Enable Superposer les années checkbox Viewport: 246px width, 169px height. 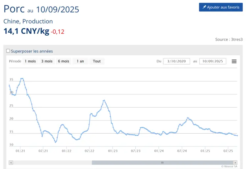8,51
